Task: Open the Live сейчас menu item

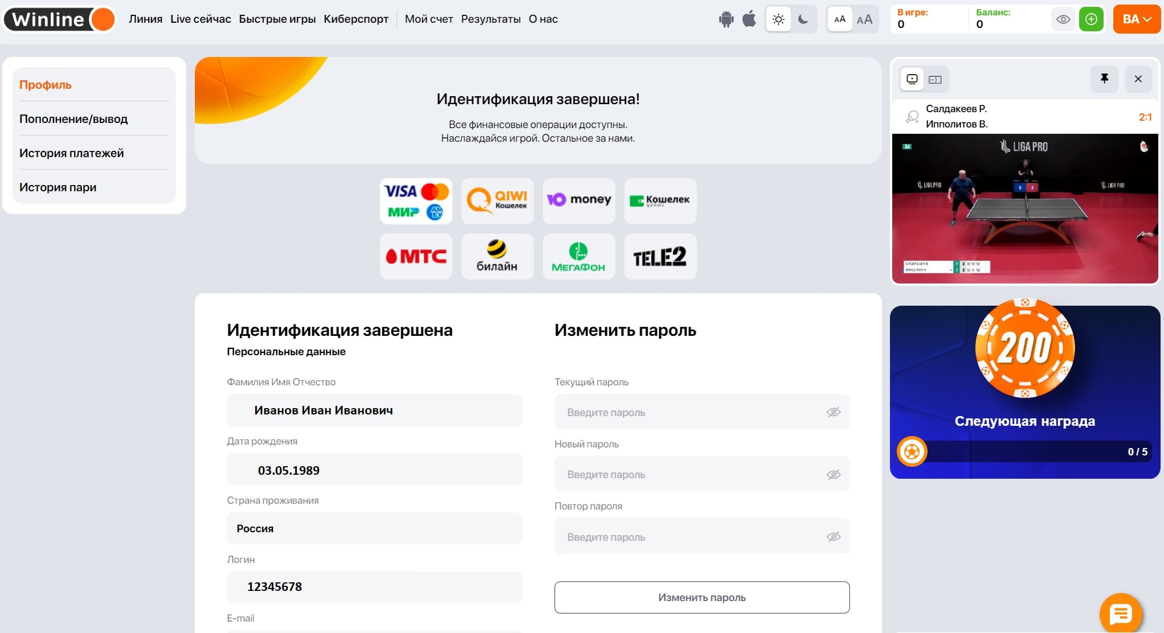Action: point(201,19)
